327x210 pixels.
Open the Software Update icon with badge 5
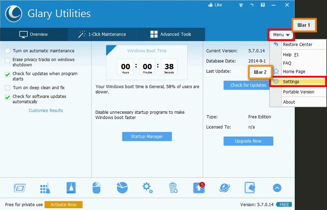pos(199,188)
